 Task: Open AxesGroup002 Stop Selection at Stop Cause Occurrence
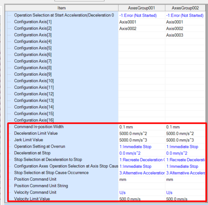(185, 173)
